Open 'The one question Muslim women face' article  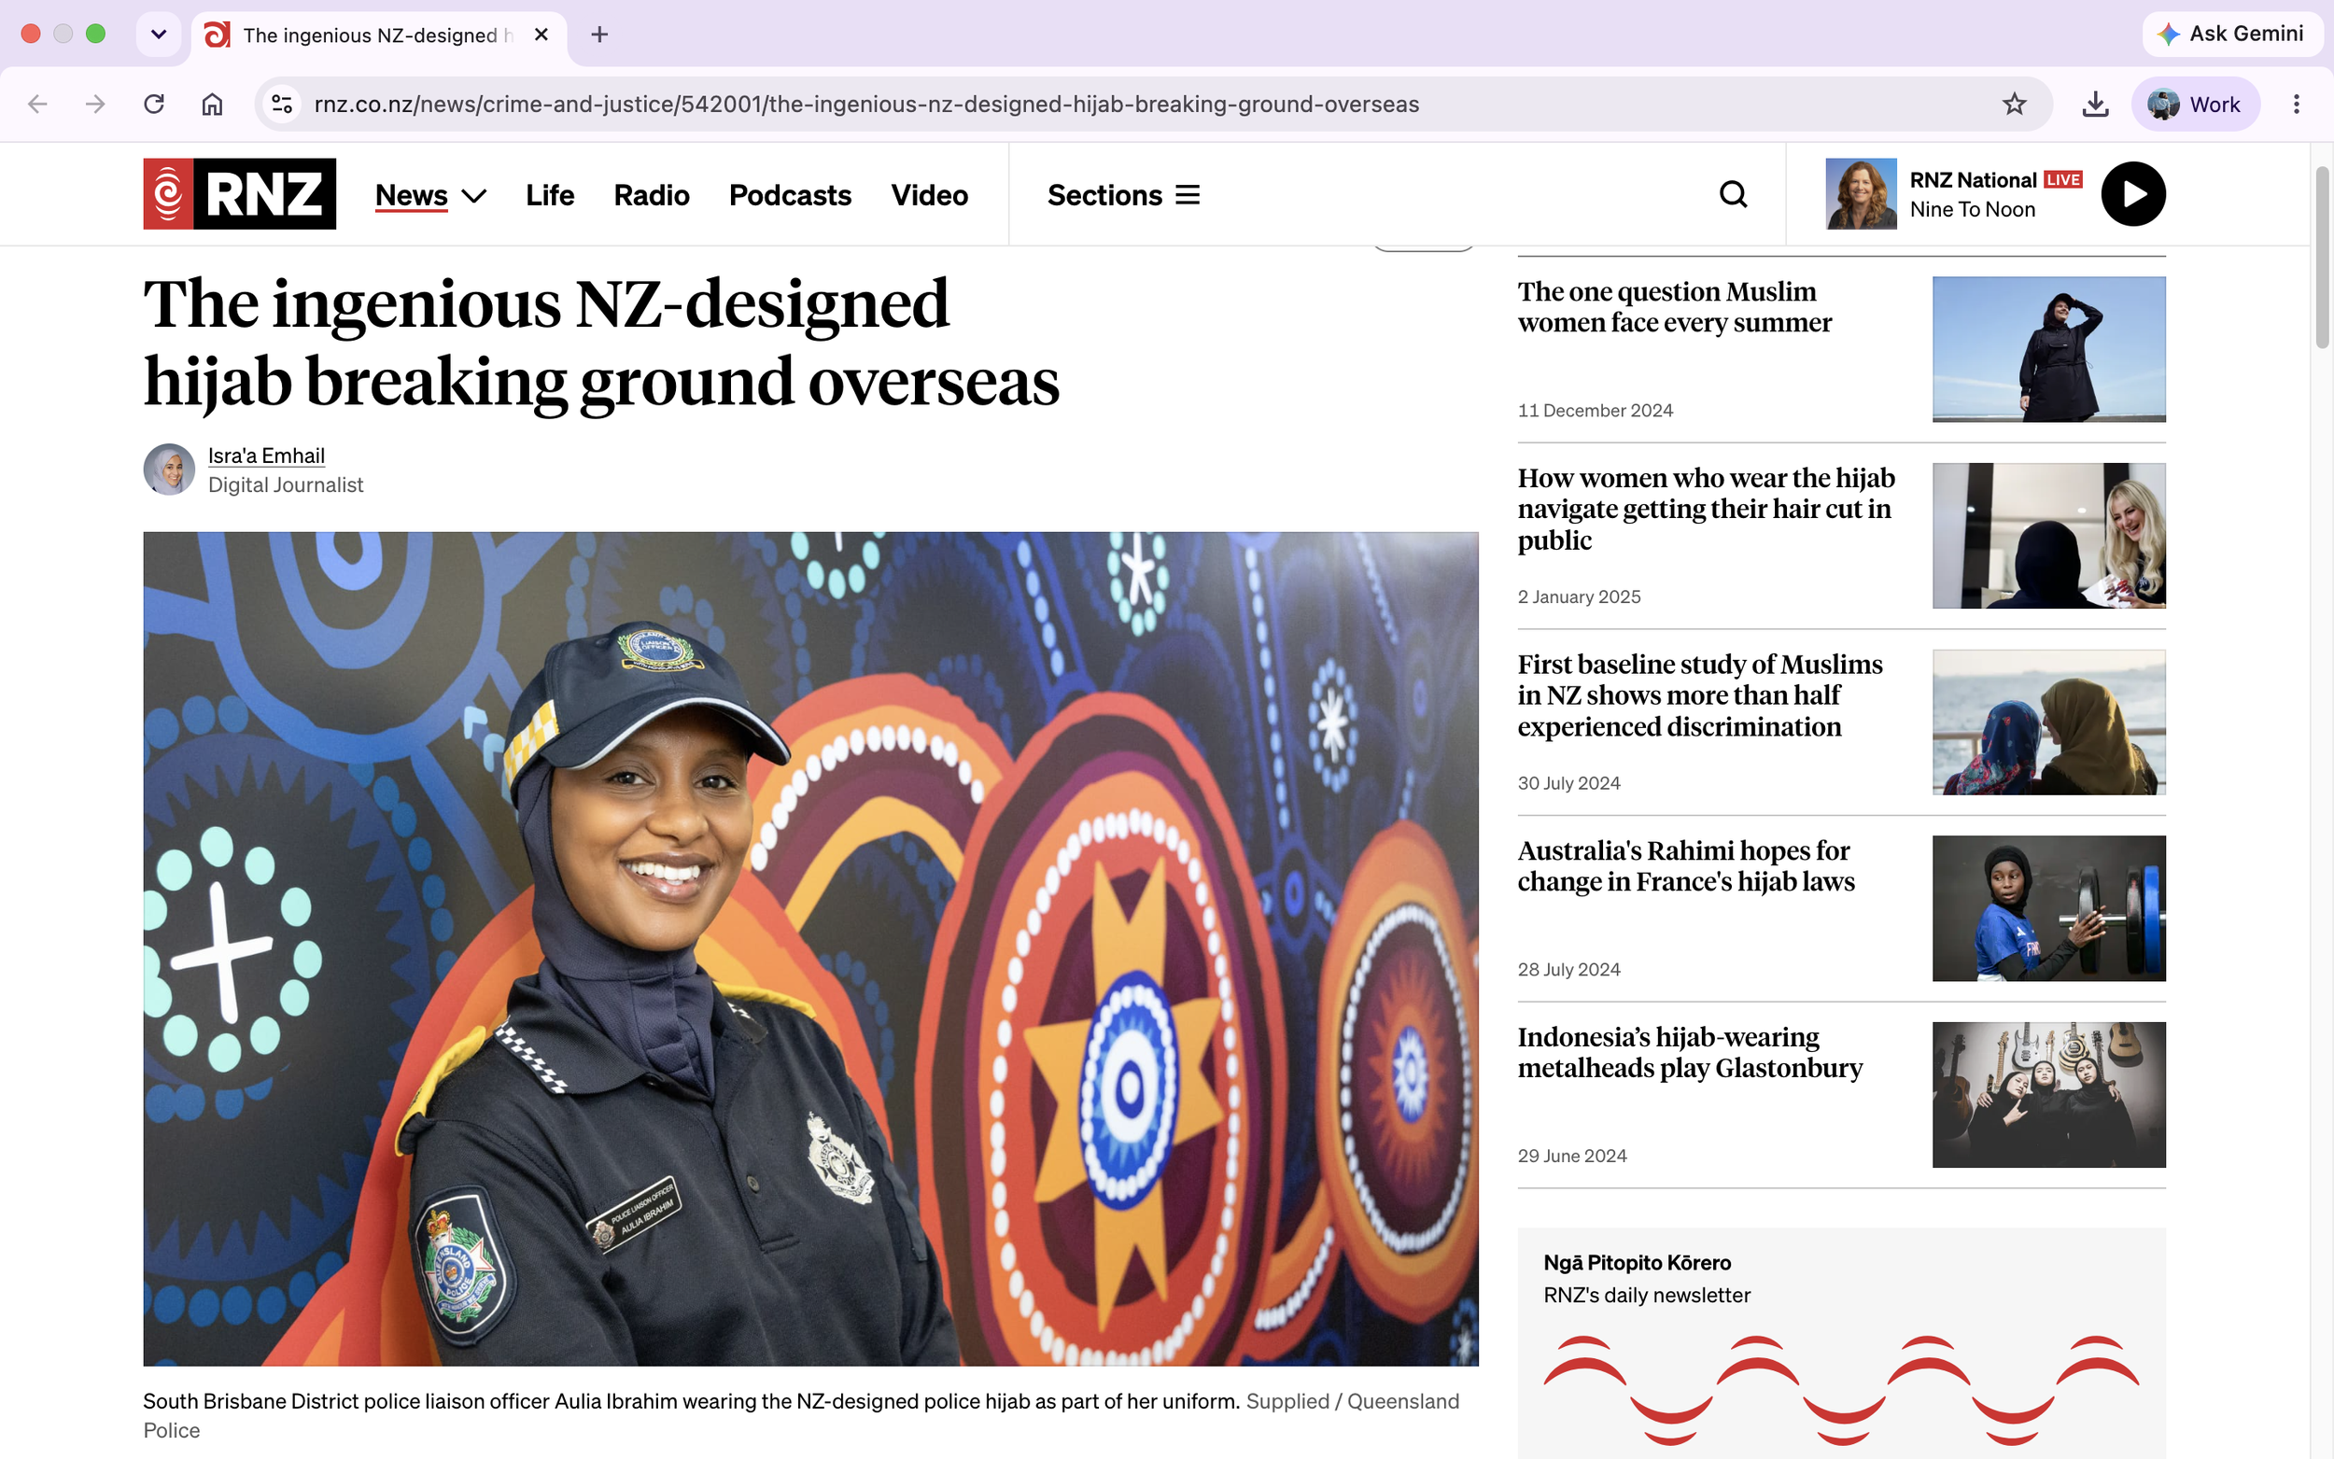(x=1674, y=307)
